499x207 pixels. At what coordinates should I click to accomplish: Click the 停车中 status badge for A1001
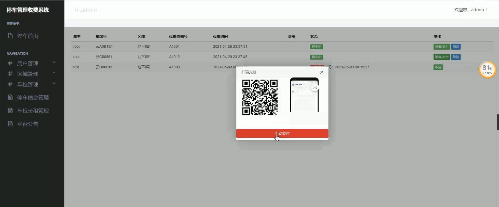tap(316, 47)
